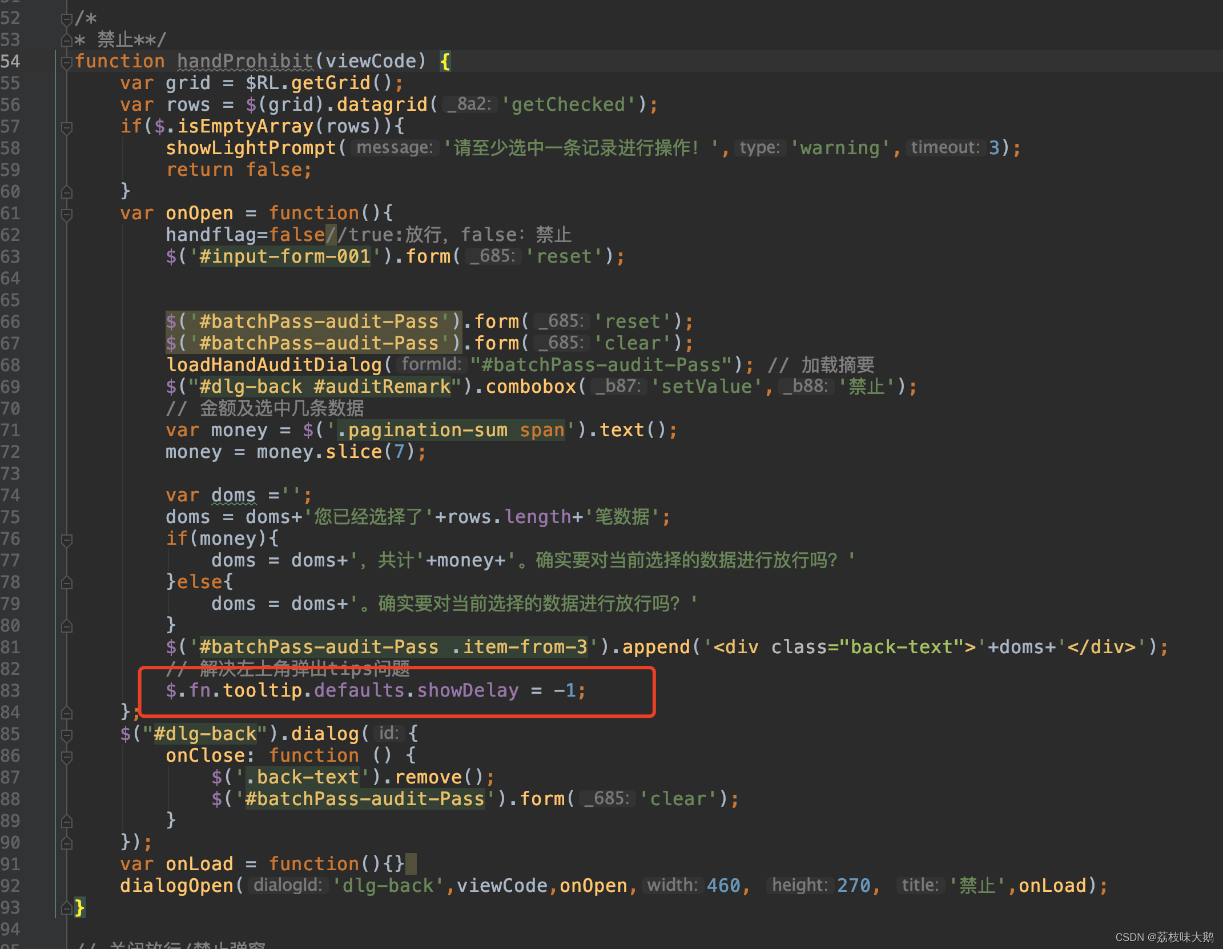Screen dimensions: 1223x949
Task: Click line number 54 in the gutter
Action: pos(10,62)
